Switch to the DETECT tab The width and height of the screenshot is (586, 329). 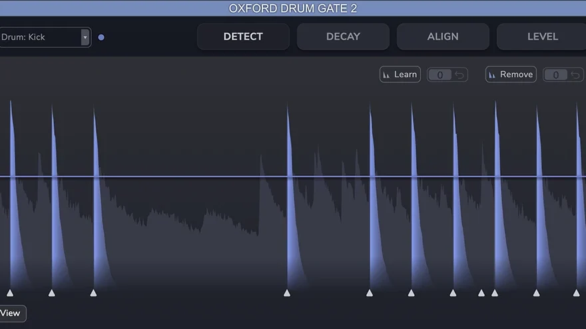pyautogui.click(x=243, y=37)
